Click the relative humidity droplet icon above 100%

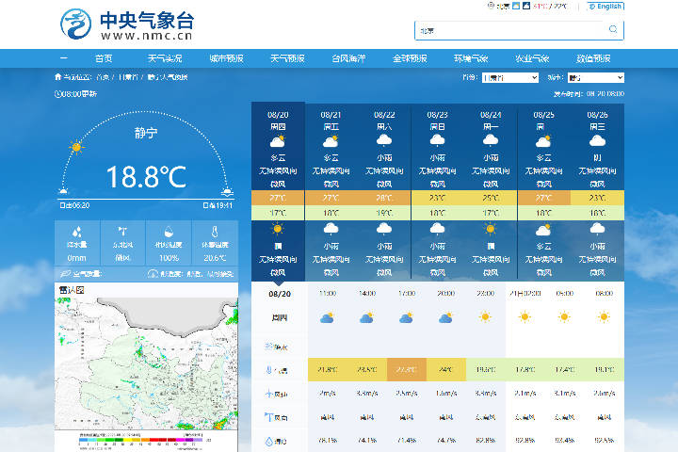click(169, 232)
